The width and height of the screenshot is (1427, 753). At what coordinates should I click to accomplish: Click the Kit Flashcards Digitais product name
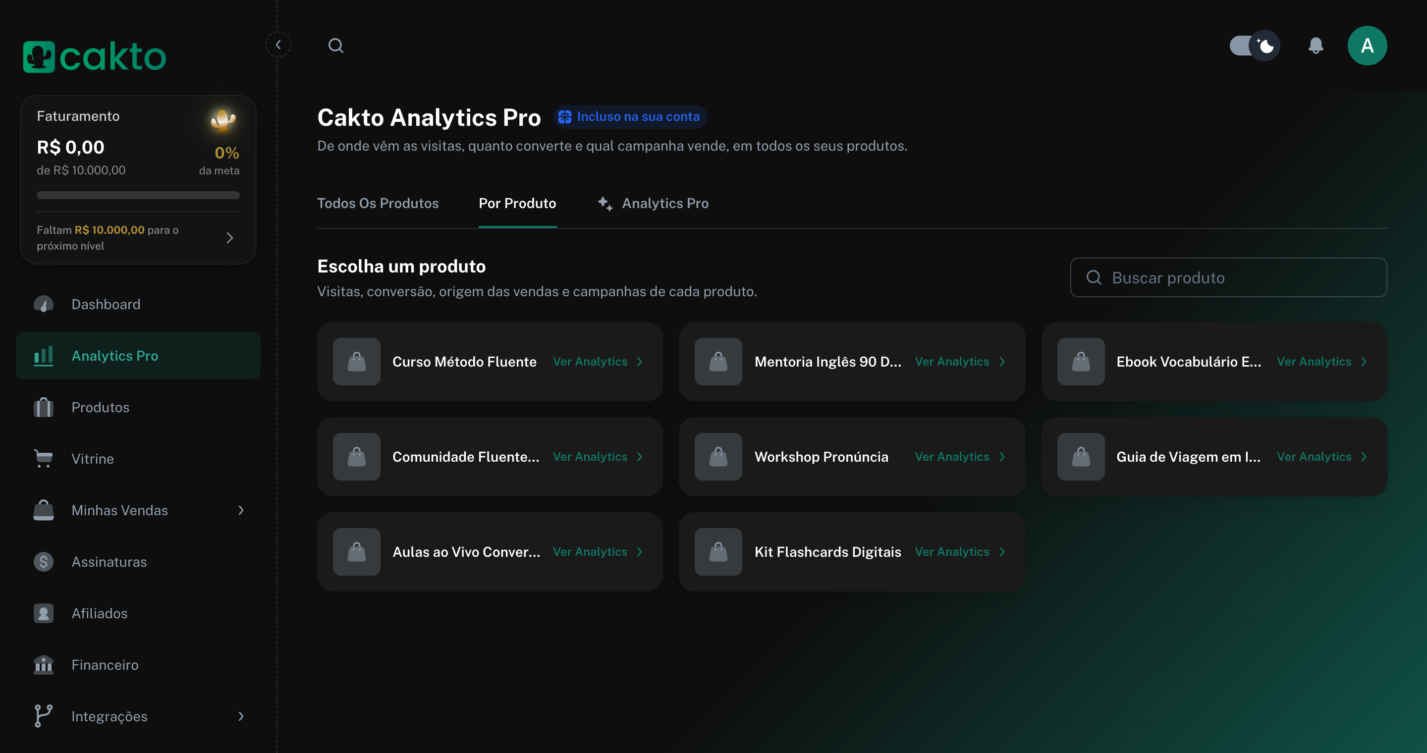pos(827,552)
